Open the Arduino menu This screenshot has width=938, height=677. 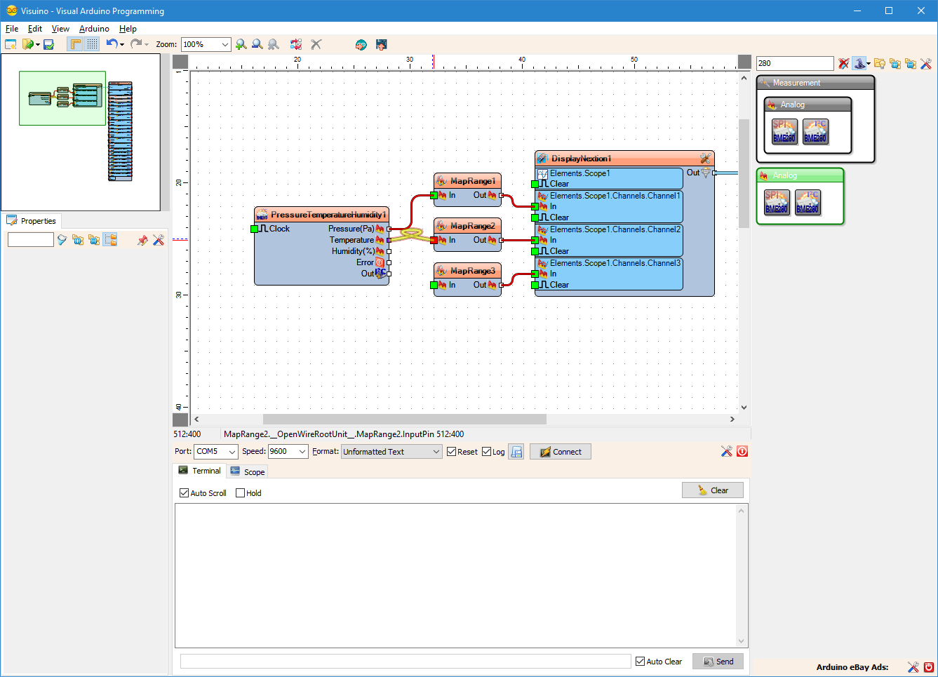click(94, 29)
